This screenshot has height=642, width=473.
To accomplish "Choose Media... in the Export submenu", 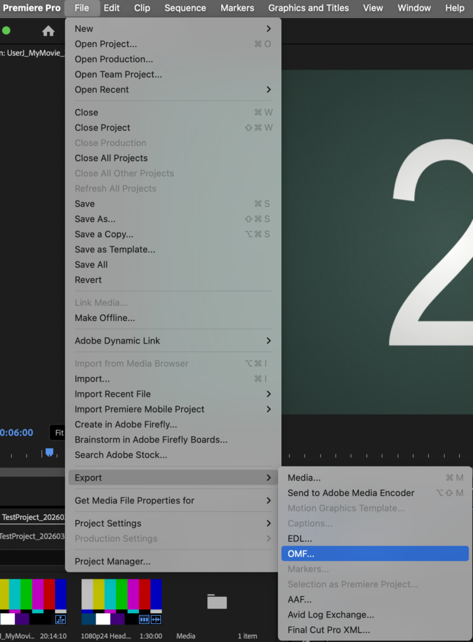I will pos(304,478).
